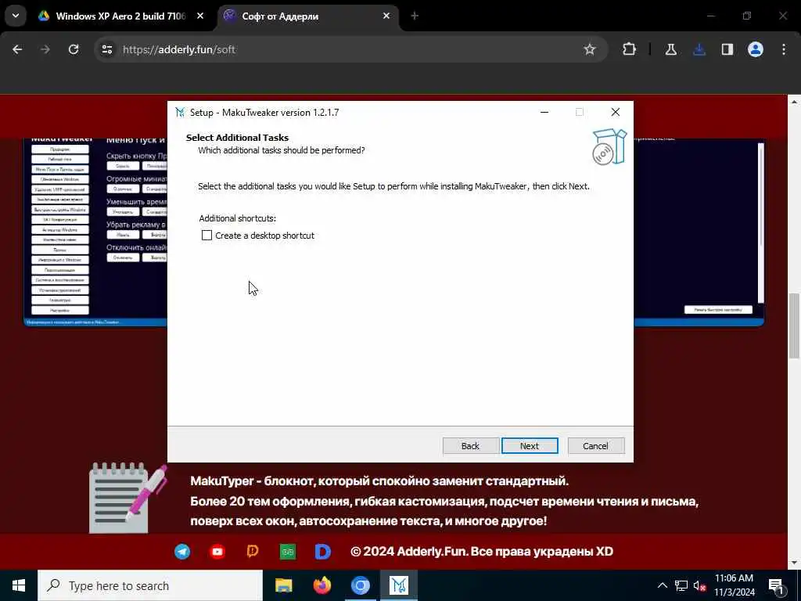This screenshot has height=601, width=801.
Task: Open a new browser tab
Action: click(415, 16)
